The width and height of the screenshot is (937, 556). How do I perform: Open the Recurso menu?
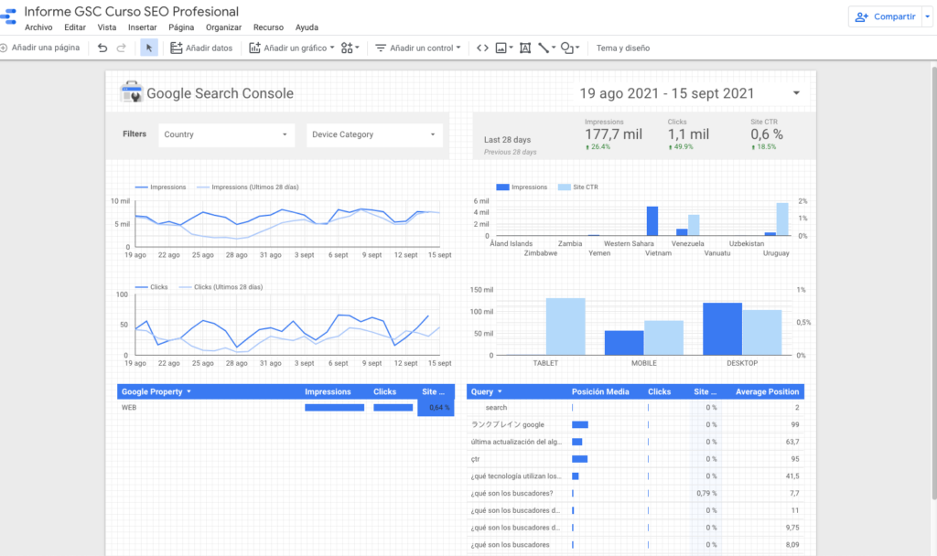(268, 27)
